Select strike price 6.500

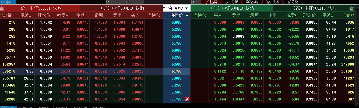click(x=176, y=64)
